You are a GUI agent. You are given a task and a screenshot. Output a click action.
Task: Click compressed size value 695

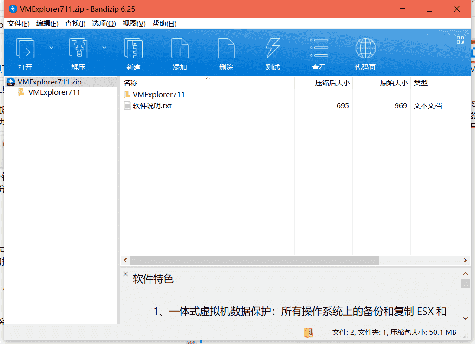(x=343, y=106)
